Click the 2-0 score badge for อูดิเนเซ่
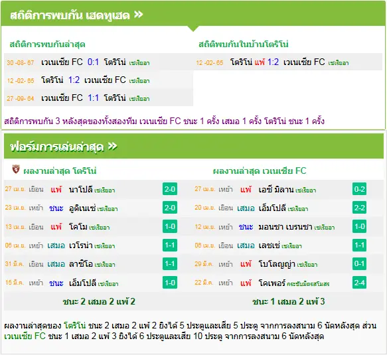The height and width of the screenshot is (355, 387). tap(170, 208)
